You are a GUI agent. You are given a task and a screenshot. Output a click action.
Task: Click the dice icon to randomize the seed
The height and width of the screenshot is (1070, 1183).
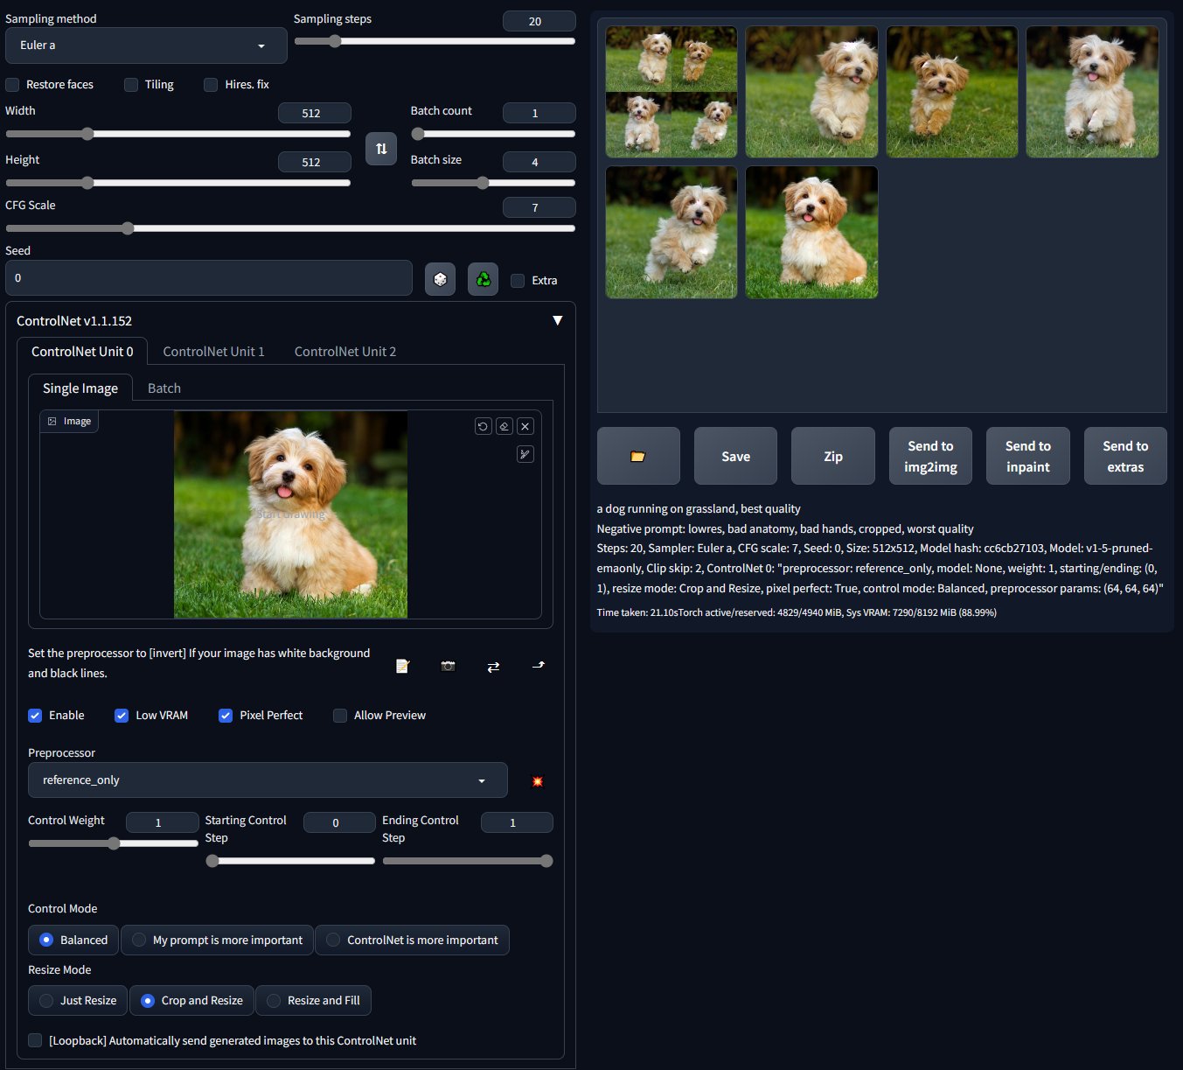[440, 278]
